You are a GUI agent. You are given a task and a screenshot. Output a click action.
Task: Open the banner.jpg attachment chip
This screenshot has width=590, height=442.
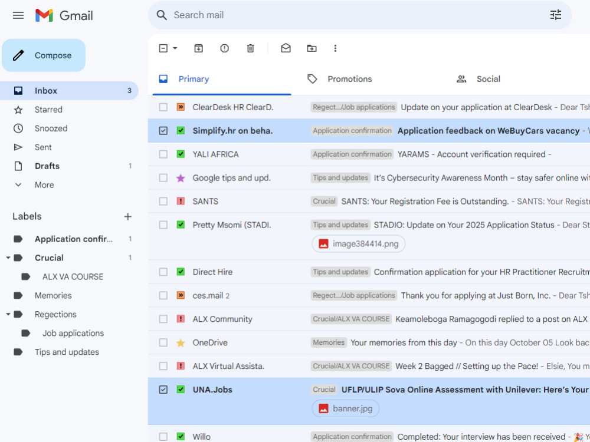[345, 408]
